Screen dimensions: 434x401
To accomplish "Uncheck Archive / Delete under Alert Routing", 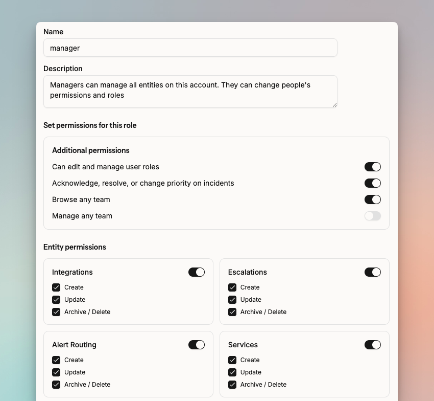I will coord(56,385).
